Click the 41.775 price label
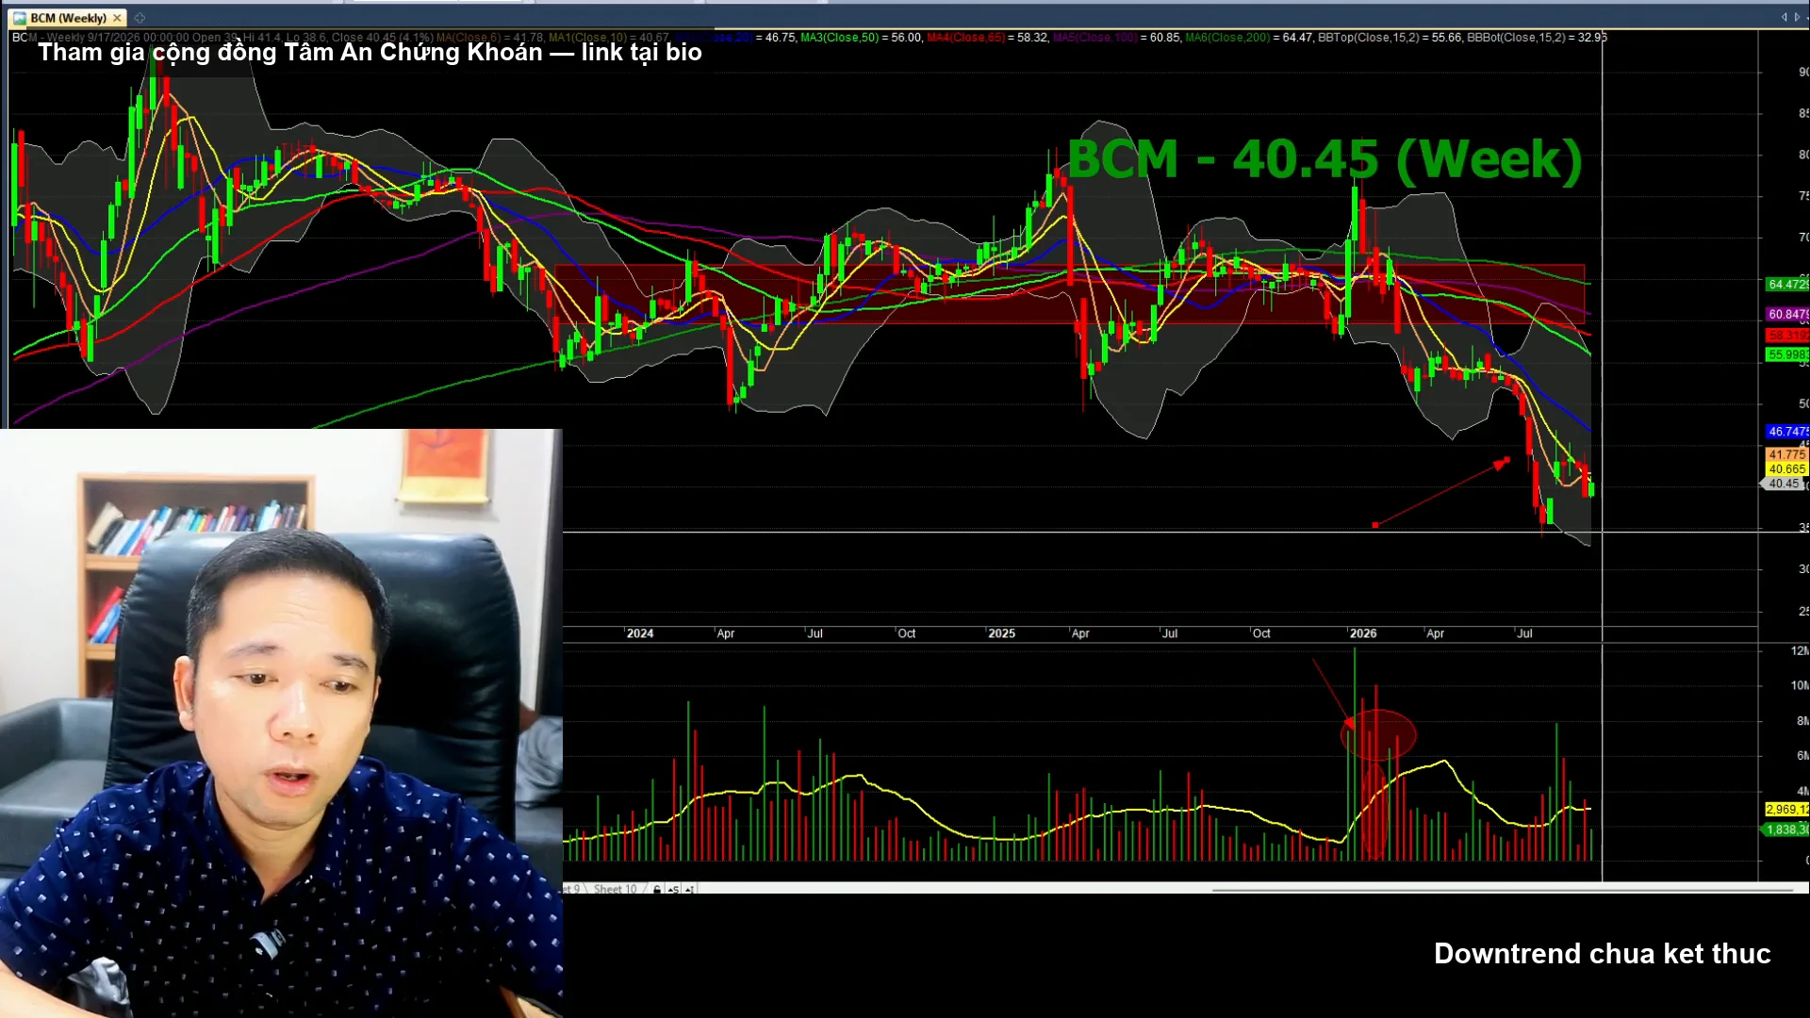The image size is (1810, 1018). 1786,454
